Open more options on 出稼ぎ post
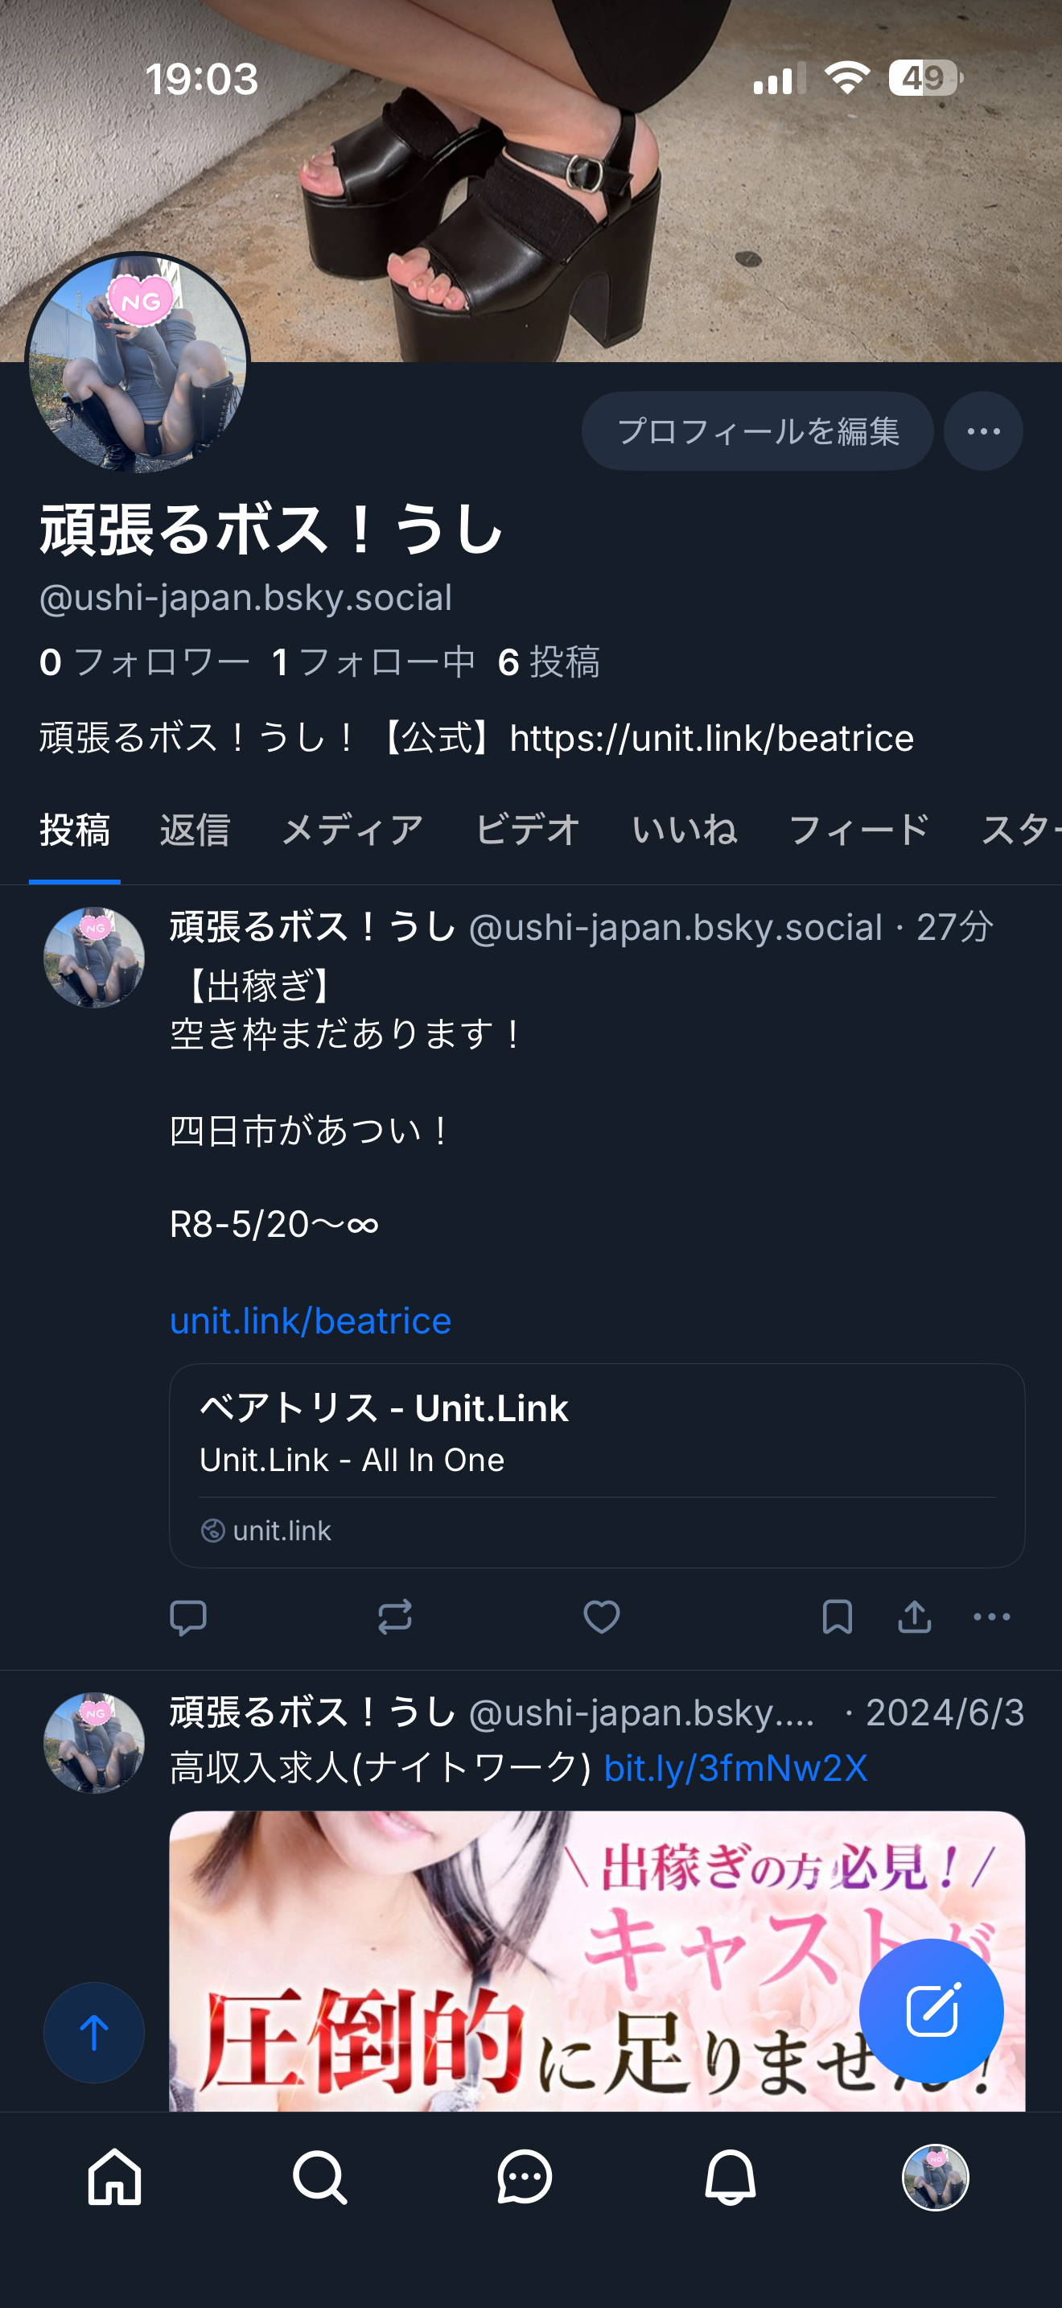The width and height of the screenshot is (1062, 2308). [991, 1618]
